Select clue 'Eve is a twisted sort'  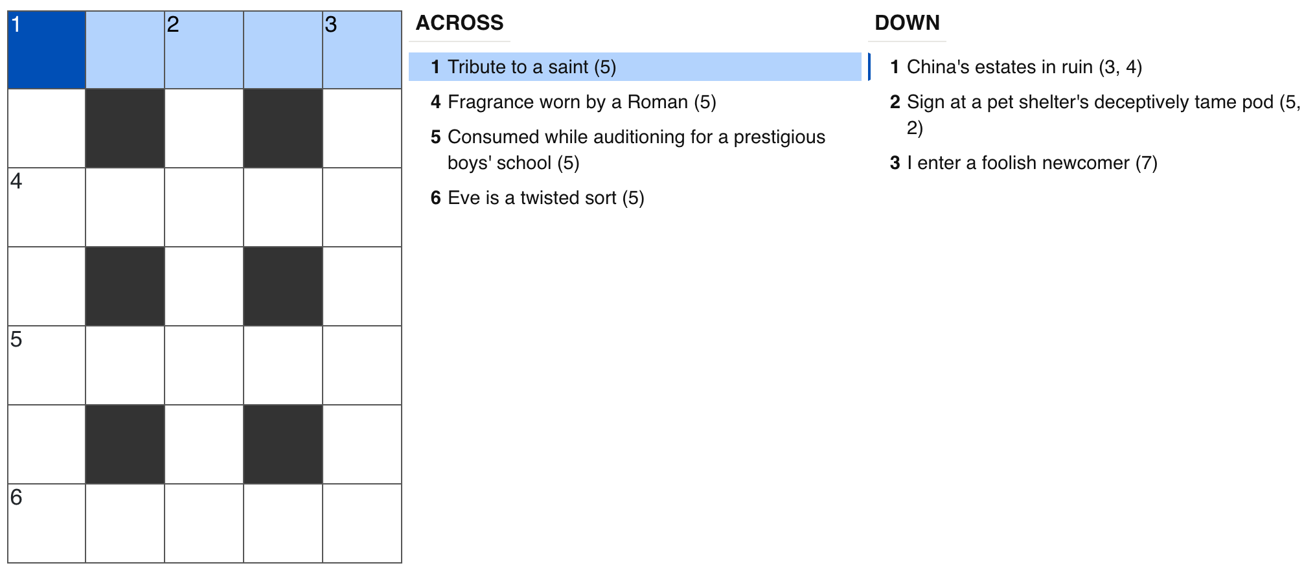545,198
